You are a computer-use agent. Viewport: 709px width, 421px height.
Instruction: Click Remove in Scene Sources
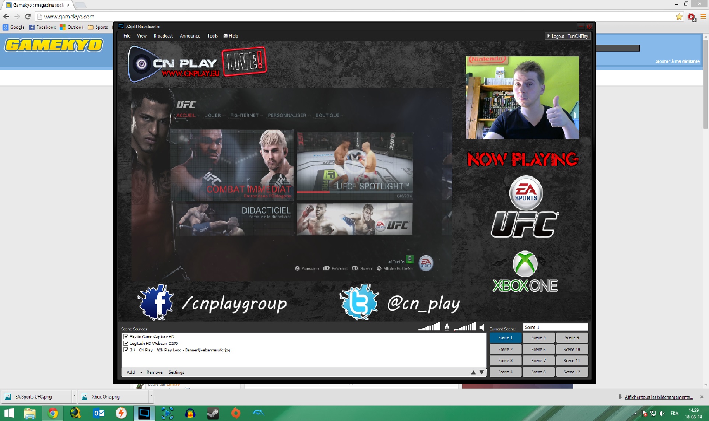point(154,372)
